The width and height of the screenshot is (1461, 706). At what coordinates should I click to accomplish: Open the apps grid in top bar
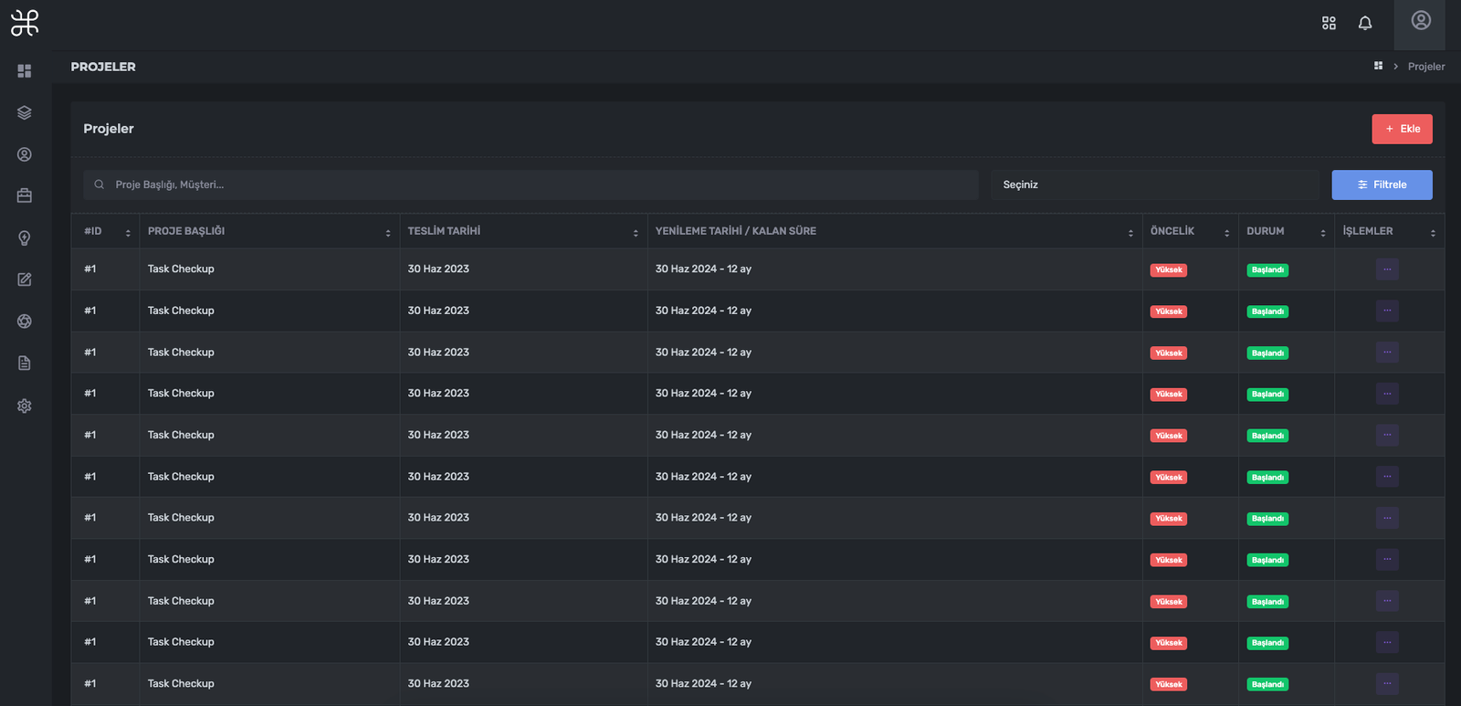(1329, 23)
